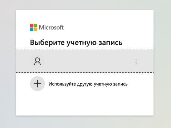Click the green square in the Microsoft logo
This screenshot has height=128, width=171.
pyautogui.click(x=36, y=25)
